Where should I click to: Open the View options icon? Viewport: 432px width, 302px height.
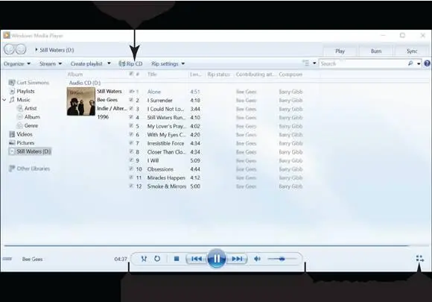click(306, 63)
